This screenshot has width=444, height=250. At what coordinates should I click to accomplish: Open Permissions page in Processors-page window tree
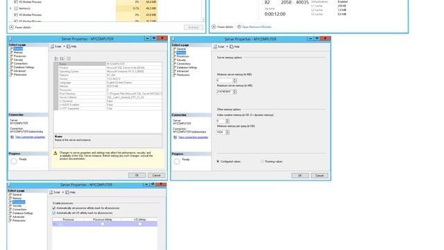click(x=19, y=221)
